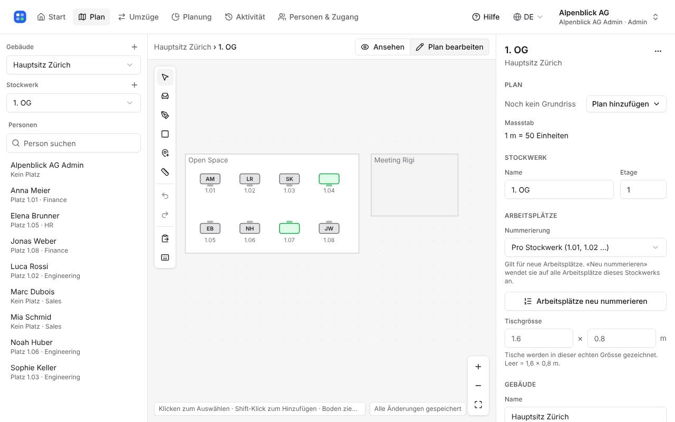Go to the Start tab
675x422 pixels.
[51, 17]
